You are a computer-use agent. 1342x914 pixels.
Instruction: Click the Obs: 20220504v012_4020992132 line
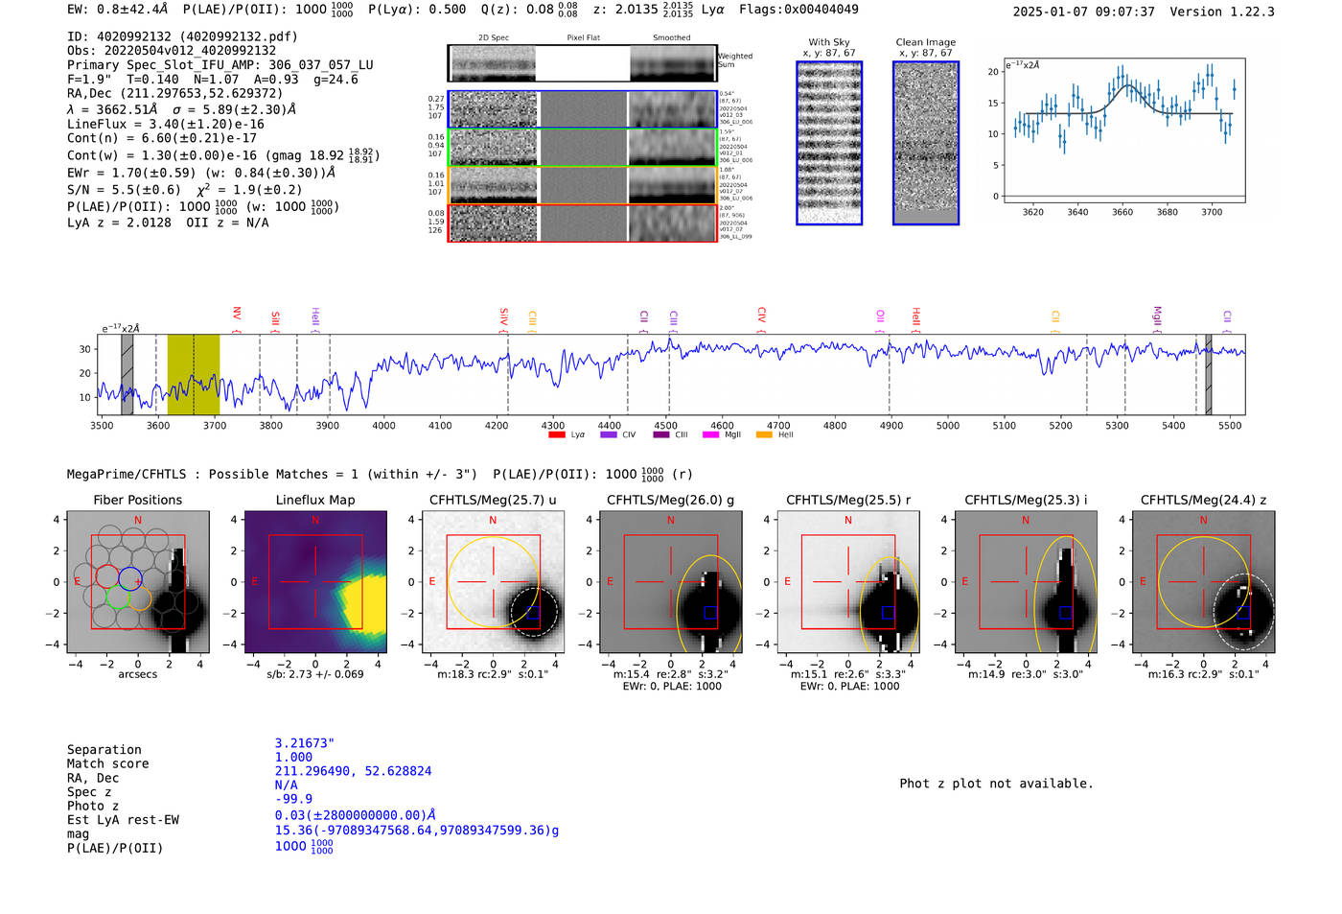click(172, 51)
